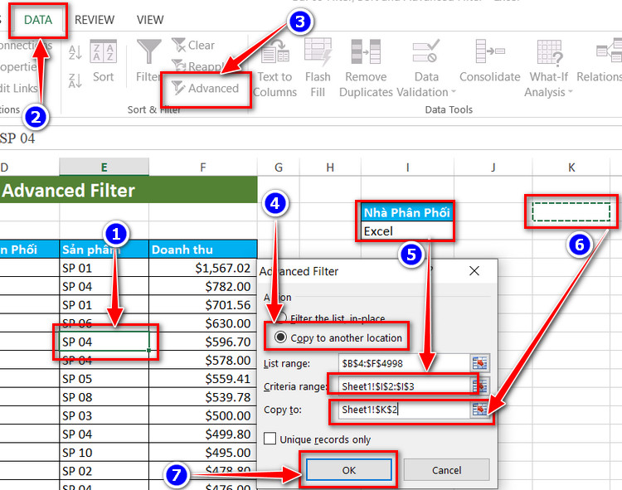Switch to the VIEW tab
The height and width of the screenshot is (490, 622).
click(150, 20)
